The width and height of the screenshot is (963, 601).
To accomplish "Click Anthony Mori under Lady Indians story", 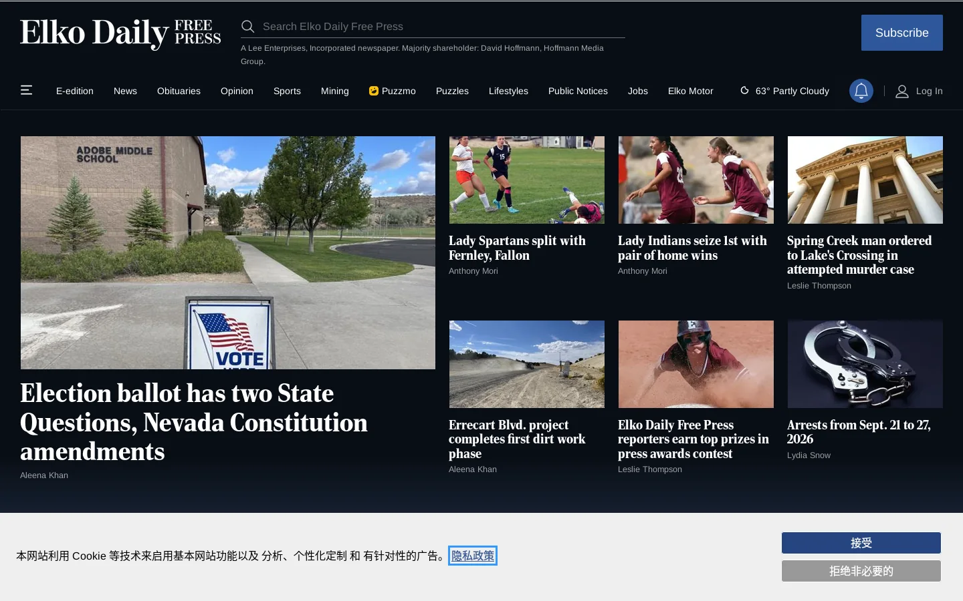I will [643, 271].
